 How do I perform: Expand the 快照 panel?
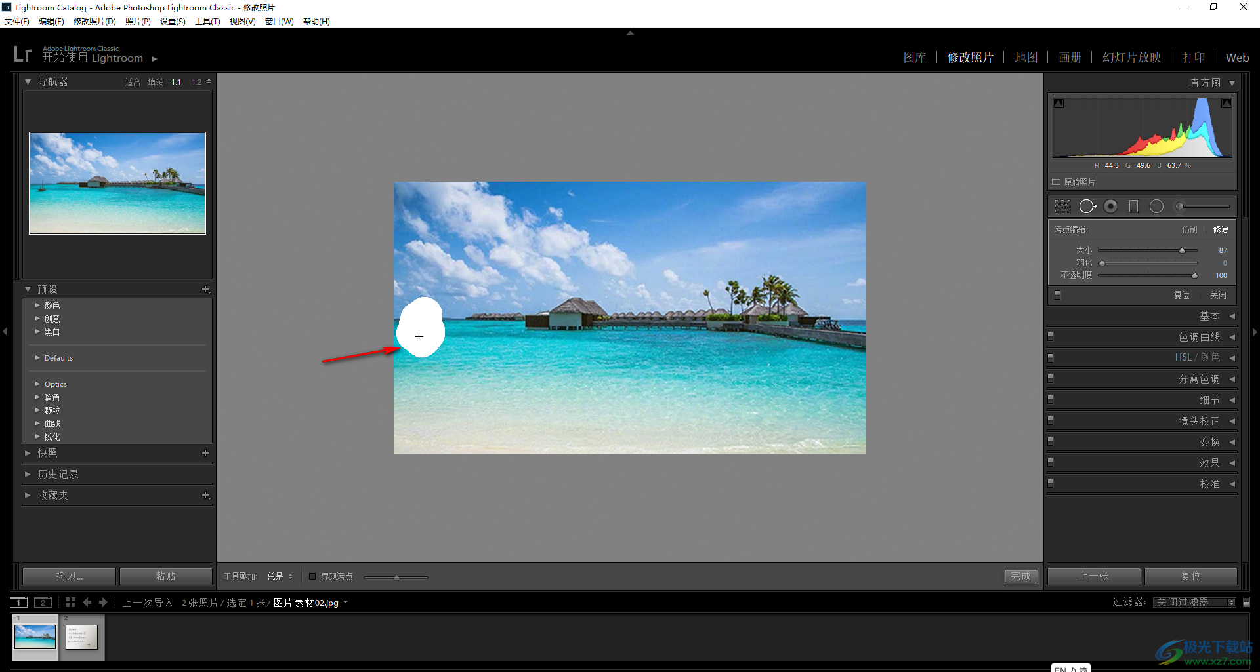pyautogui.click(x=28, y=453)
